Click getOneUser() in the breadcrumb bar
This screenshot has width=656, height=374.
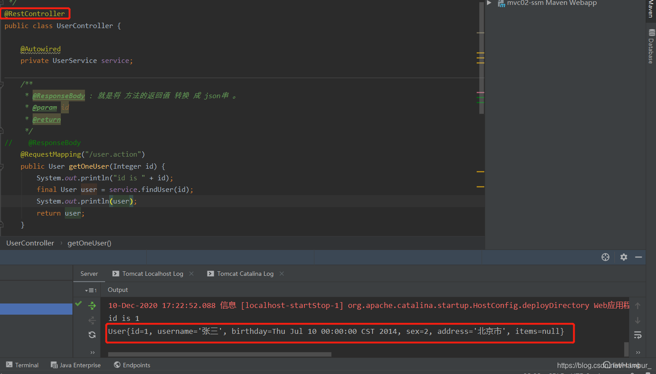(x=89, y=243)
